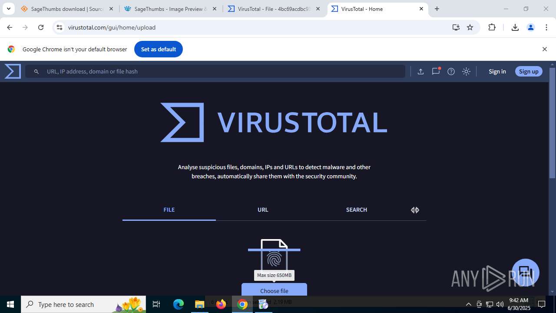Click the large VIRUSTOTAL logo text
Viewport: 556px width, 313px height.
tap(302, 122)
